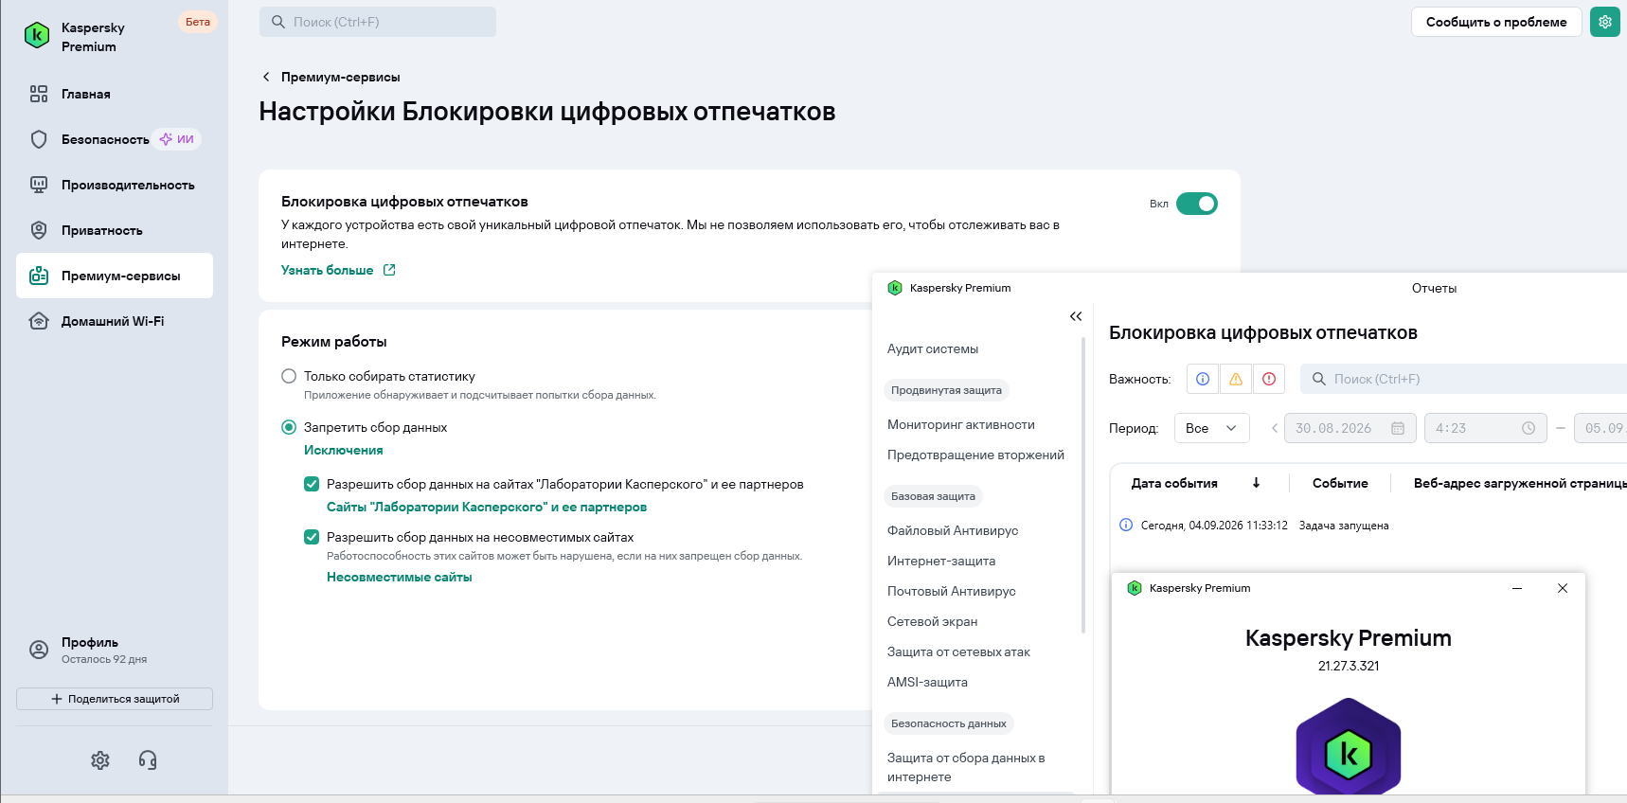
Task: Select the Запретить сбор данных radio option
Action: pos(289,427)
